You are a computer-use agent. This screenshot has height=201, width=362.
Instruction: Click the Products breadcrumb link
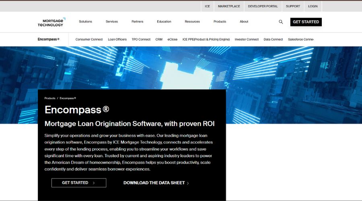tap(50, 98)
